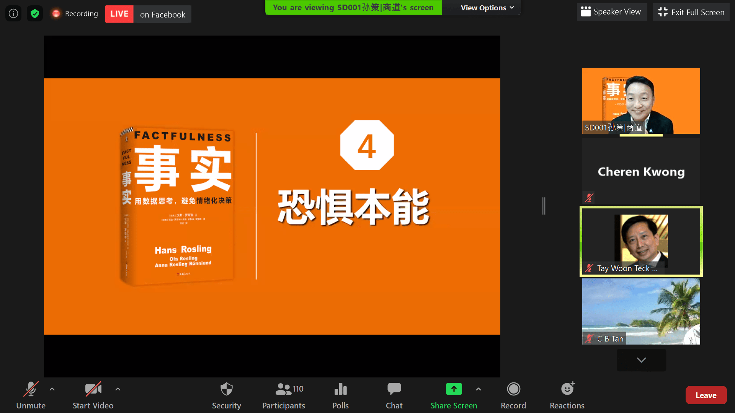Click the Record icon

click(513, 395)
